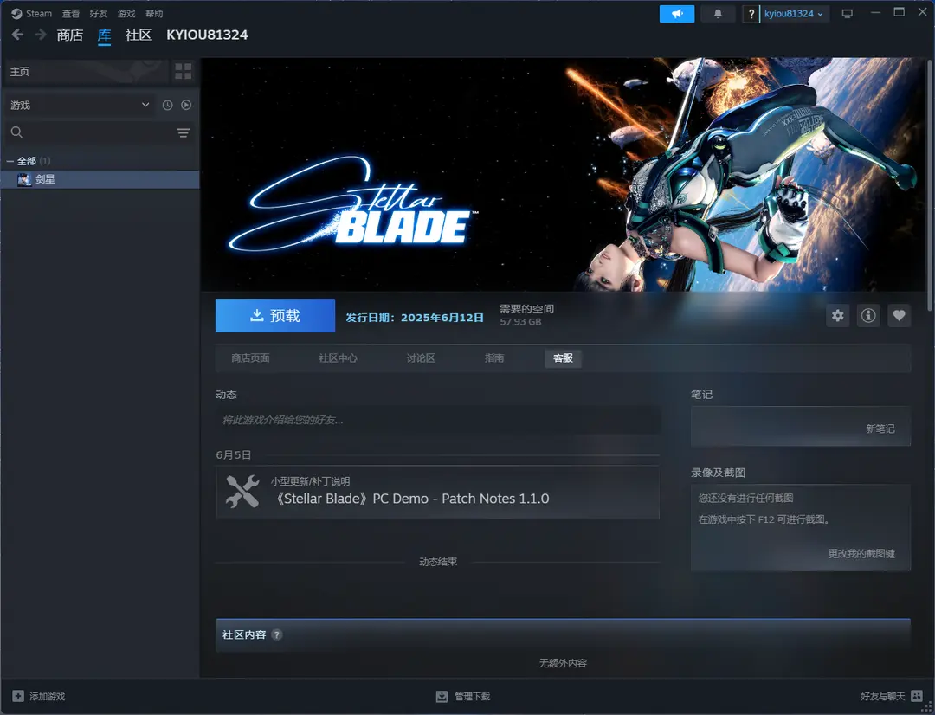Click 更改我的截图键 link
The width and height of the screenshot is (935, 715).
861,554
